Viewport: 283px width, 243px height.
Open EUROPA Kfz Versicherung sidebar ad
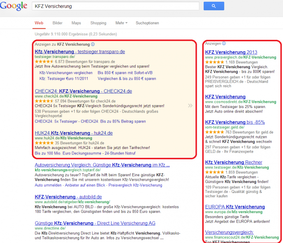(x=235, y=207)
